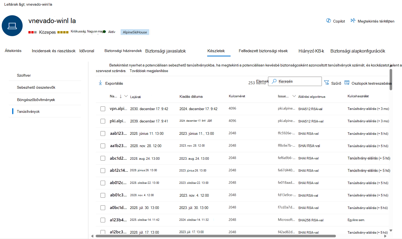Click the Microsoft... issuer cell
The image size is (402, 239).
point(286,219)
